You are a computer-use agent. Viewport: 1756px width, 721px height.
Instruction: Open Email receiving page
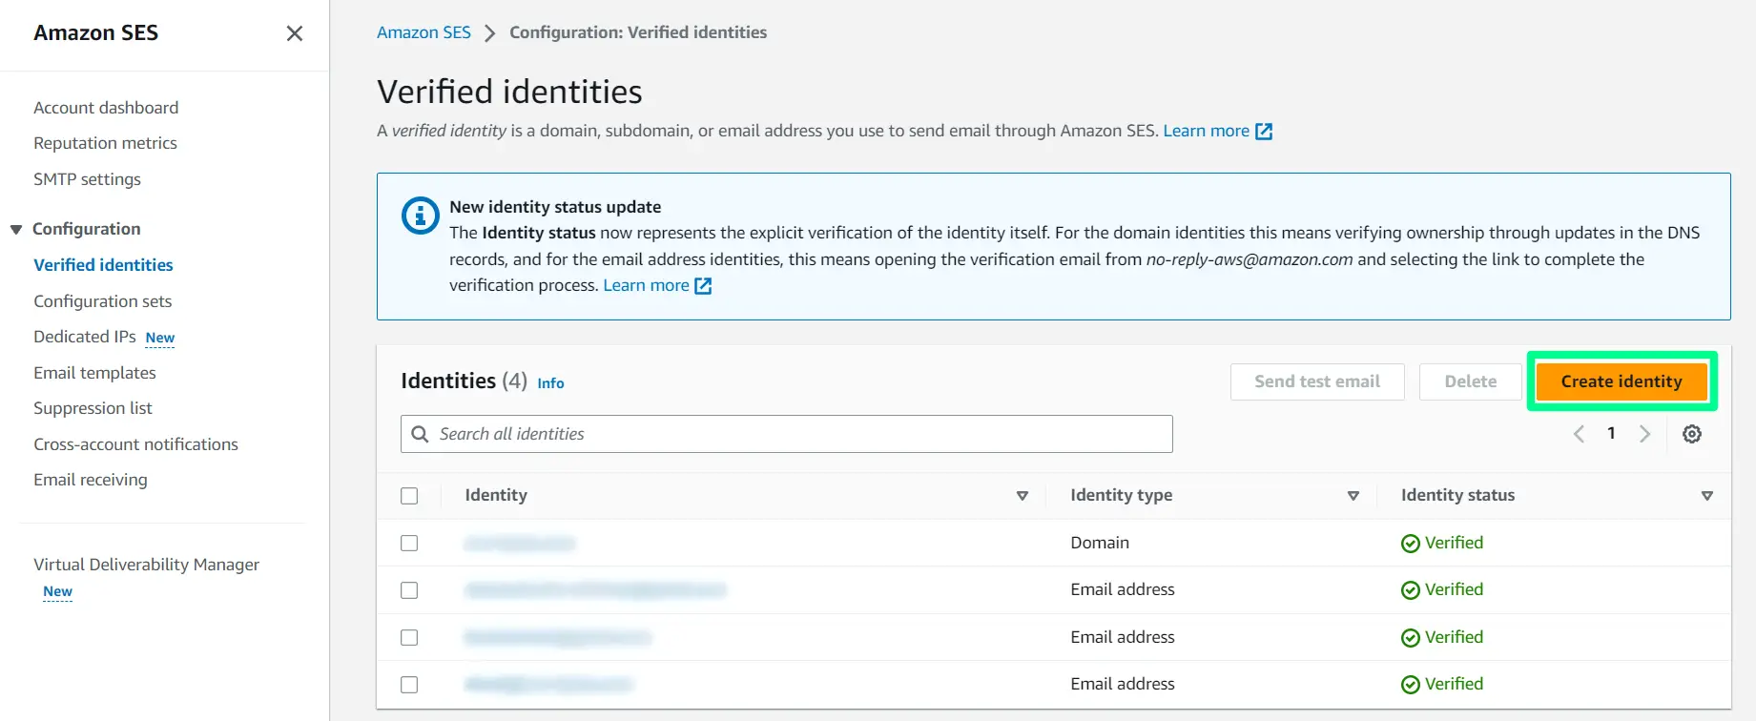[x=91, y=480]
